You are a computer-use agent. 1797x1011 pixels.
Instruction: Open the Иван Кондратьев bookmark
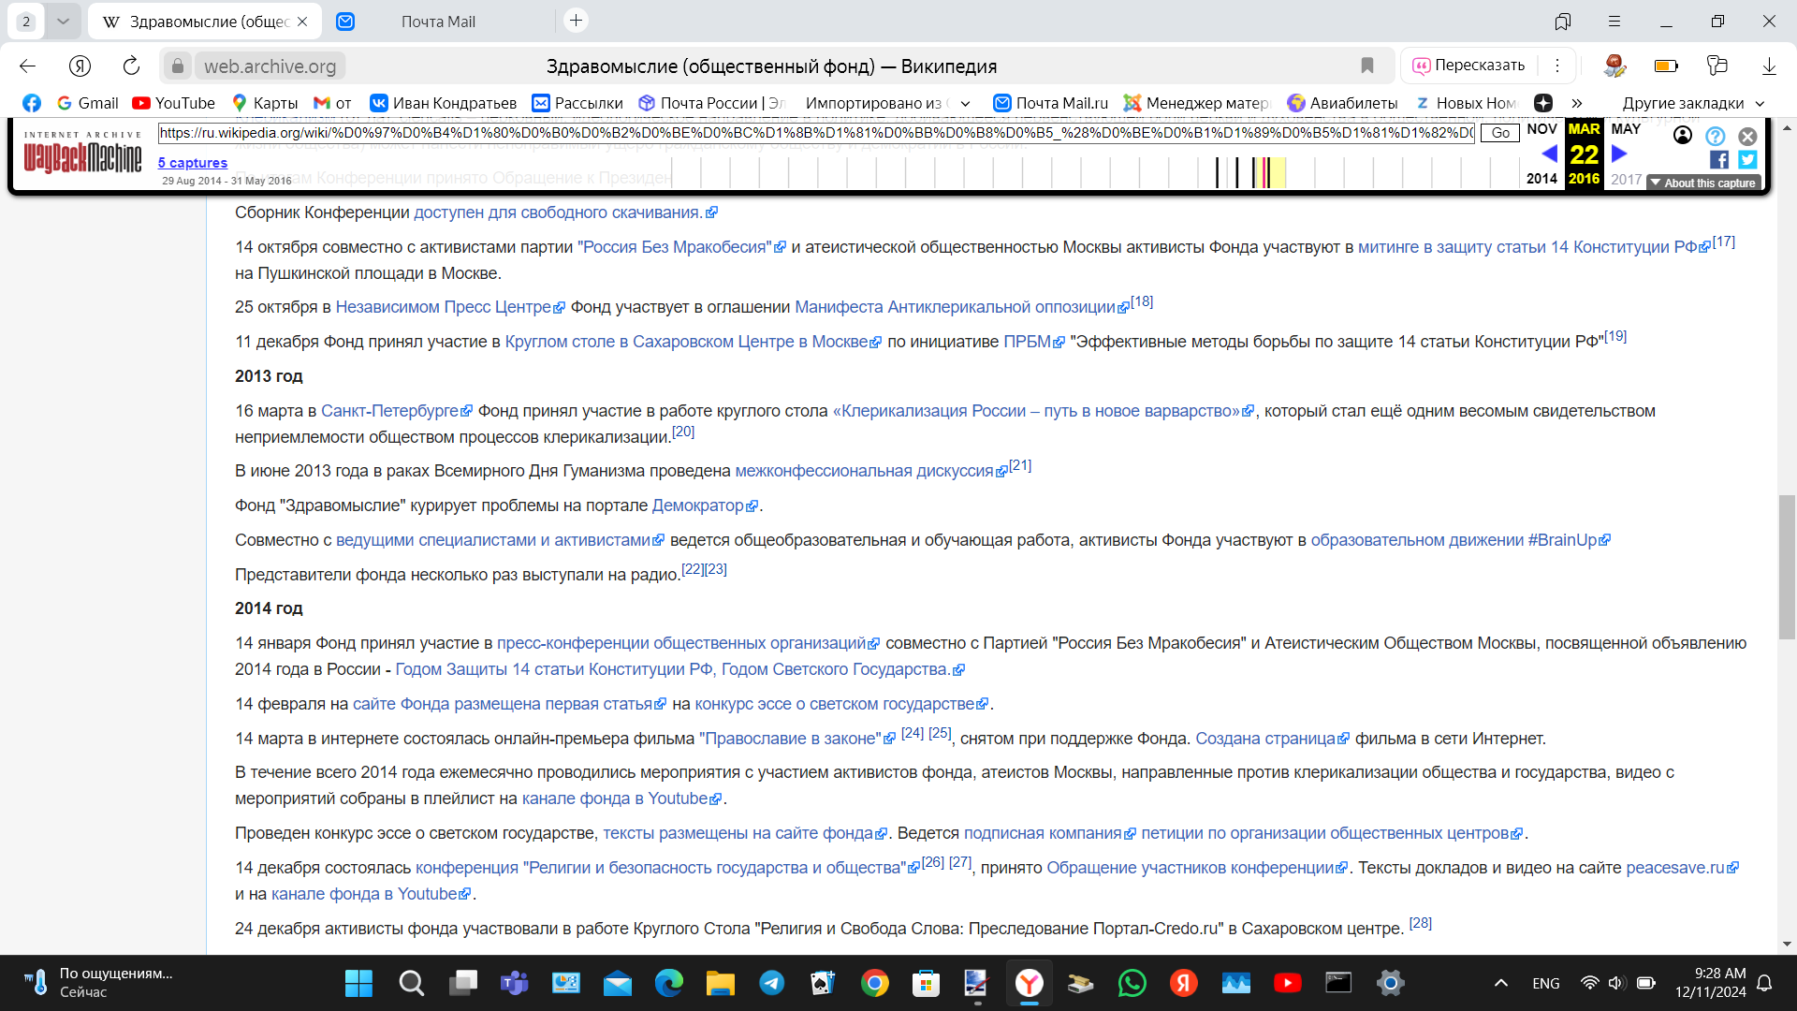[x=444, y=103]
